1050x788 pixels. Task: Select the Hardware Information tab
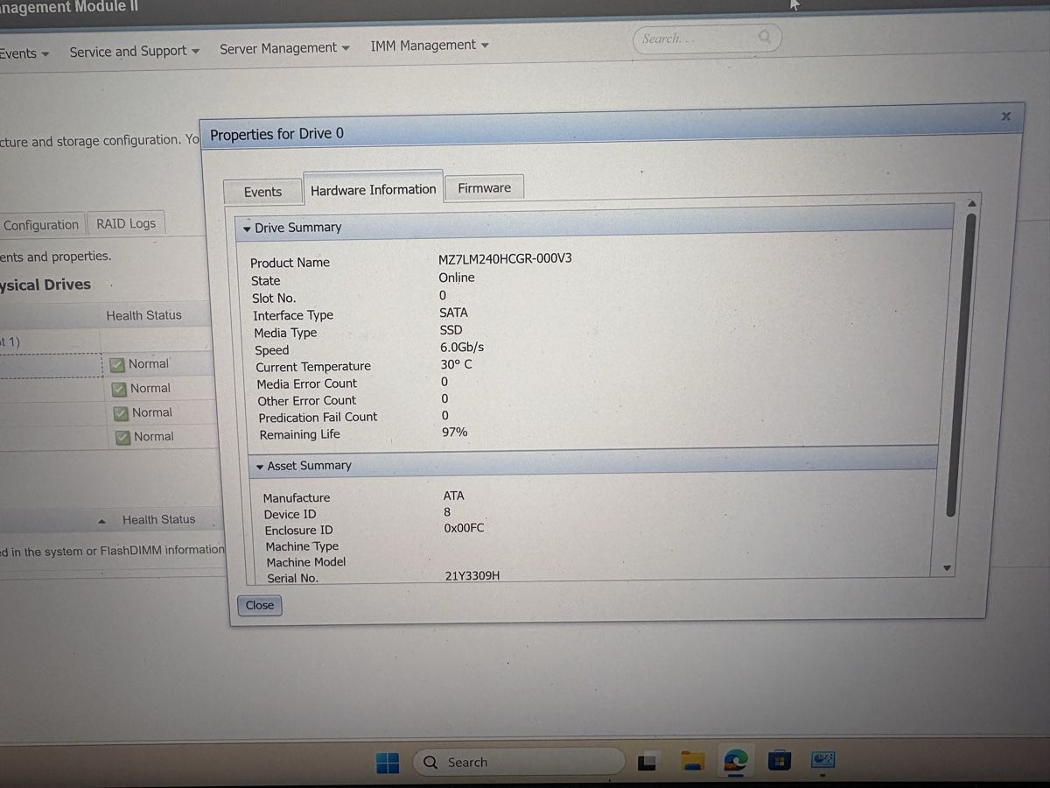[x=373, y=189]
